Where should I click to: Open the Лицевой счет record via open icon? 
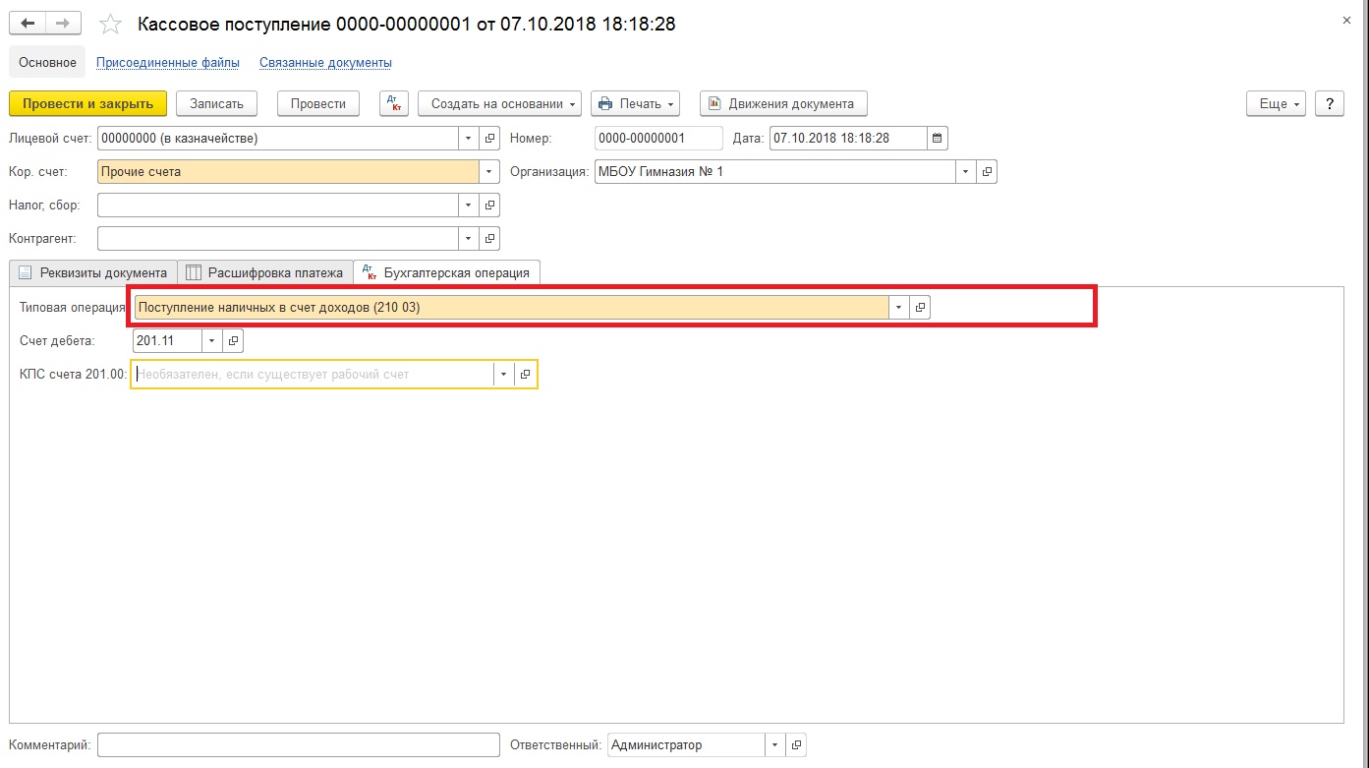(489, 139)
